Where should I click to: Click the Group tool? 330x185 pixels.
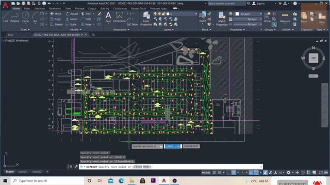pyautogui.click(x=267, y=17)
